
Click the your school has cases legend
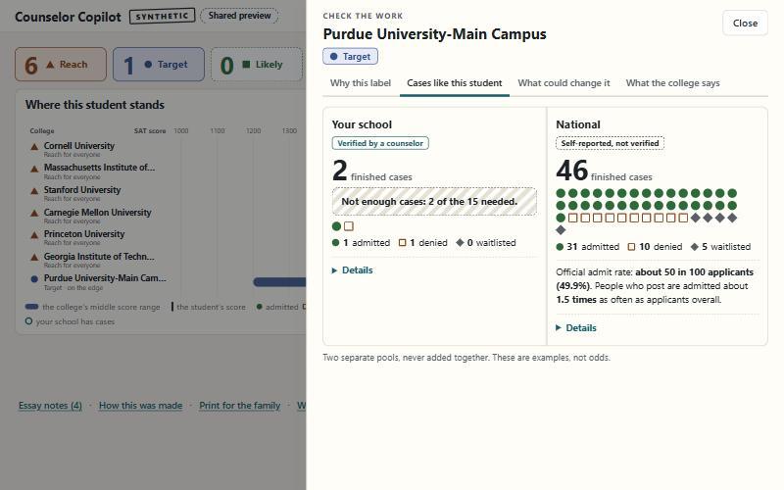pos(70,321)
